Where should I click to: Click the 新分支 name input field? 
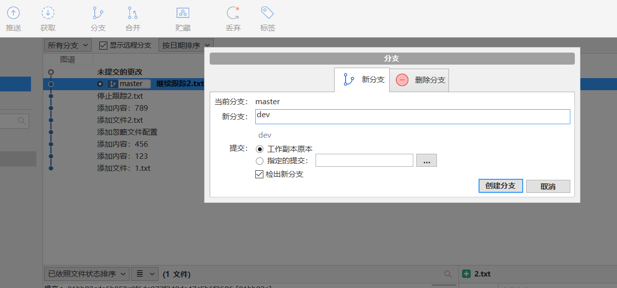pyautogui.click(x=412, y=116)
